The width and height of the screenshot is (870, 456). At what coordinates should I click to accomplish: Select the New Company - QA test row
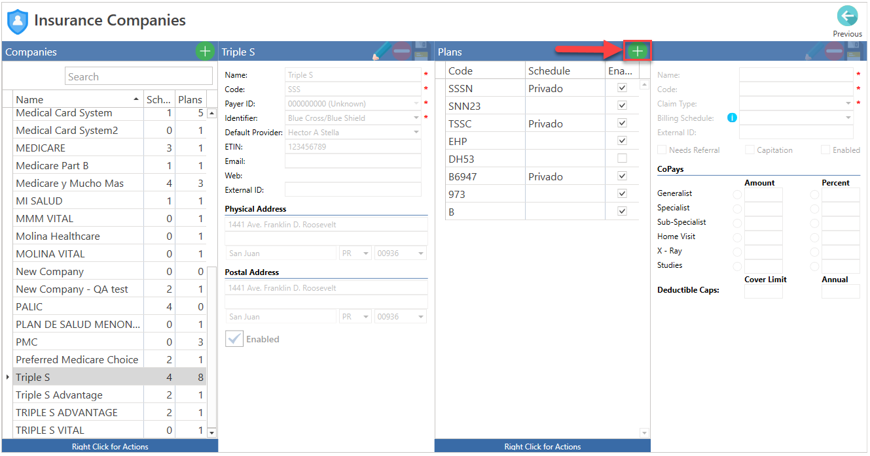point(109,289)
